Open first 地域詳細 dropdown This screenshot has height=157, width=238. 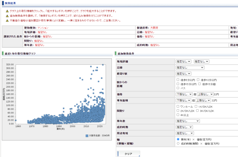click(x=183, y=61)
